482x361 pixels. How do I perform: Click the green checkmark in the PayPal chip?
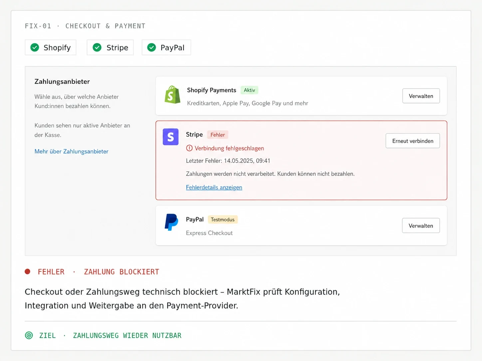tap(151, 48)
